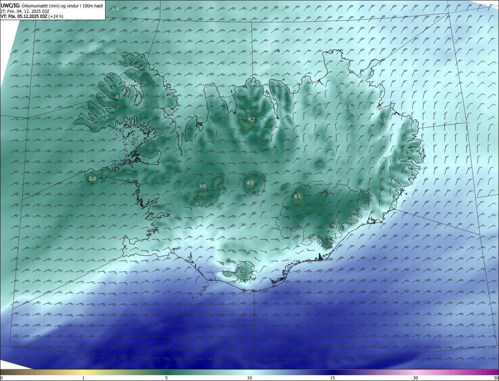This screenshot has height=381, width=499.
Task: Select the 8.3 value label over the northwest sea
Action: pyautogui.click(x=93, y=48)
